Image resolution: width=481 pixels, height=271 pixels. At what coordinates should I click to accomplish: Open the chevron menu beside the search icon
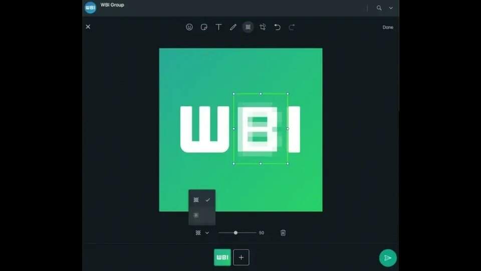(391, 8)
